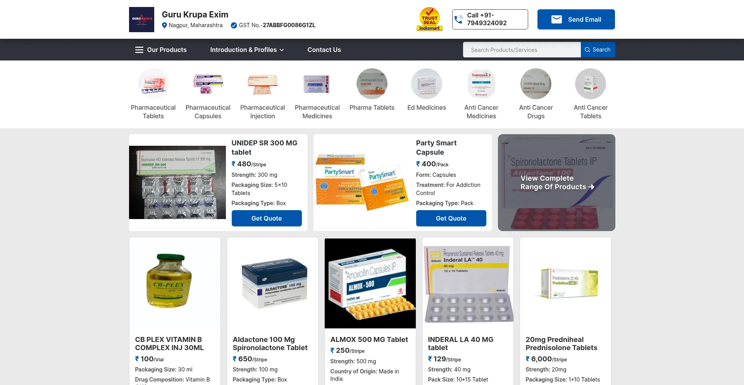Click the Pharmaceutical Capsules category icon

[x=208, y=84]
